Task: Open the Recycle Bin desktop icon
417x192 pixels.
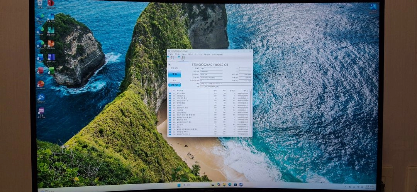Action: (40, 4)
